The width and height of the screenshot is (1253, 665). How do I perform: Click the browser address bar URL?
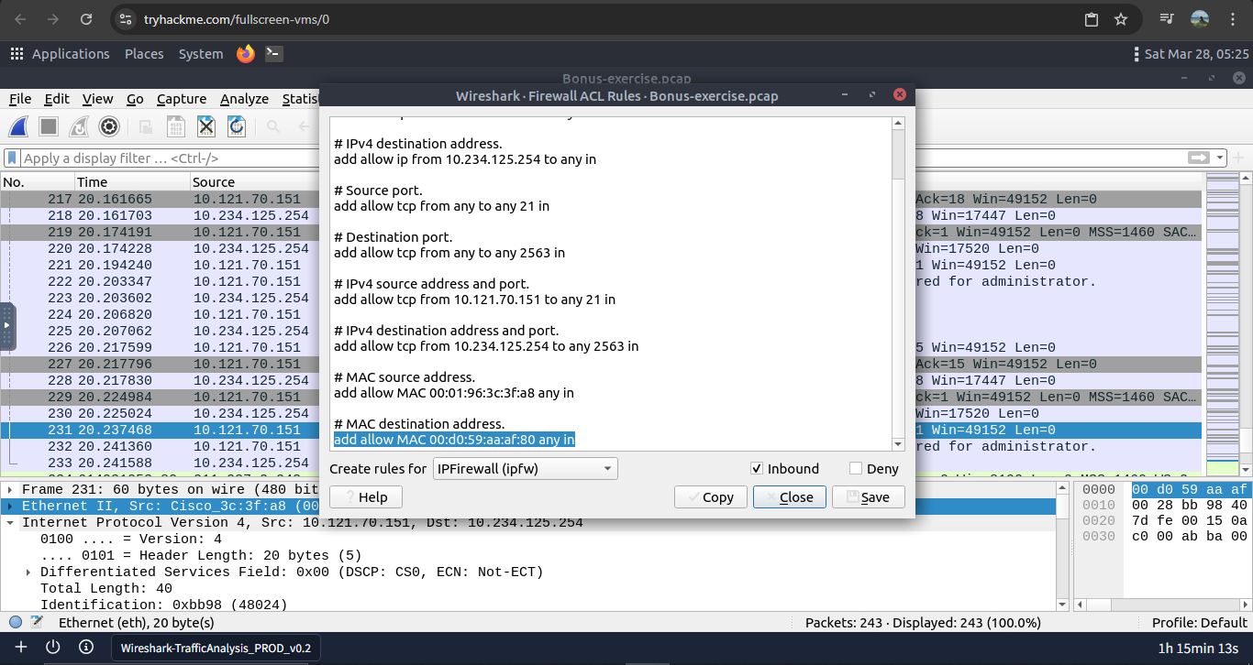coord(236,19)
